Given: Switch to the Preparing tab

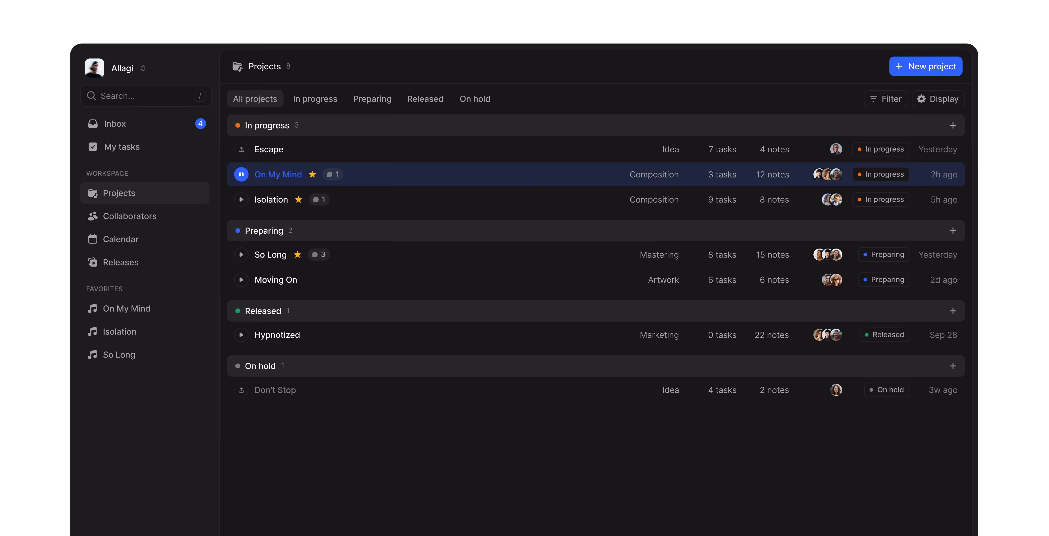Looking at the screenshot, I should click(x=372, y=99).
